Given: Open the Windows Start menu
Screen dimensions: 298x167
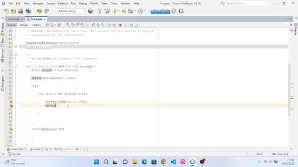Looking at the screenshot, I should (96, 162).
